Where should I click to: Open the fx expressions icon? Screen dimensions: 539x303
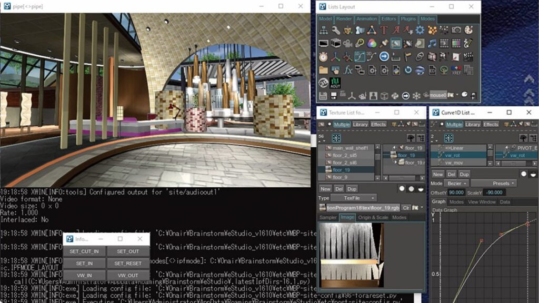click(x=347, y=70)
